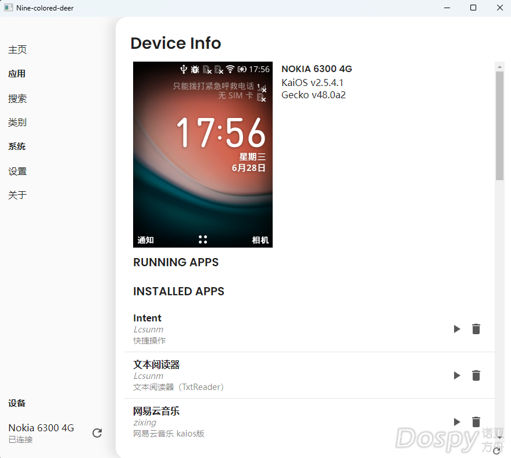511x458 pixels.
Task: Minimize the Nine-colored-deer window
Action: [447, 8]
